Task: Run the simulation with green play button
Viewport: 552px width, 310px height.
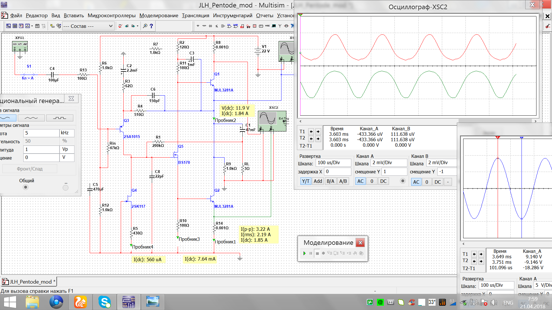Action: click(x=304, y=253)
